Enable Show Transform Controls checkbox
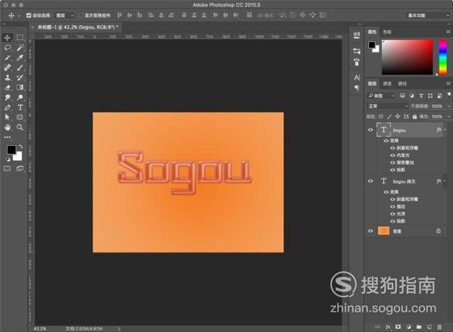The image size is (453, 332). [x=81, y=15]
